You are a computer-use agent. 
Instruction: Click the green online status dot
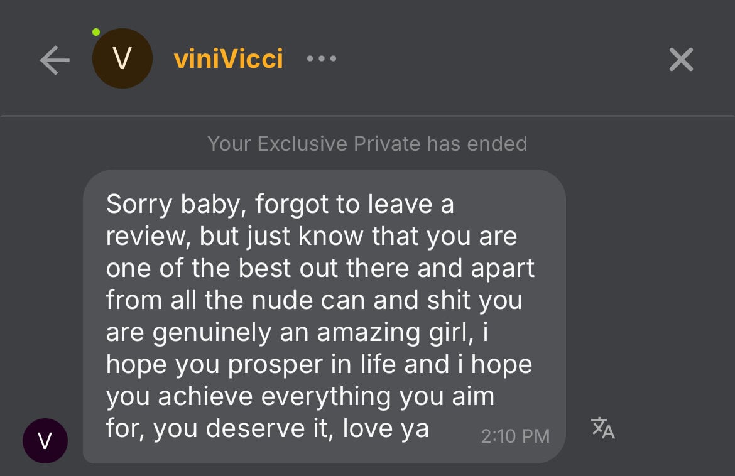click(x=96, y=32)
